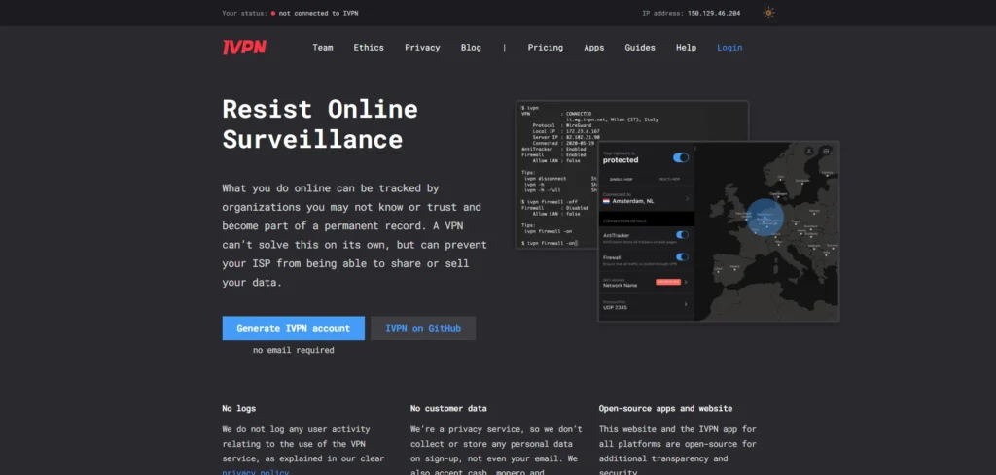Turn off the Firewall toggle
996x475 pixels.
(x=682, y=257)
